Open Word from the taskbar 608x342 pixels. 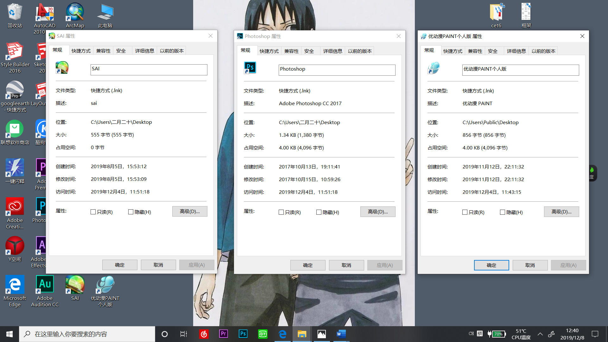click(x=341, y=334)
